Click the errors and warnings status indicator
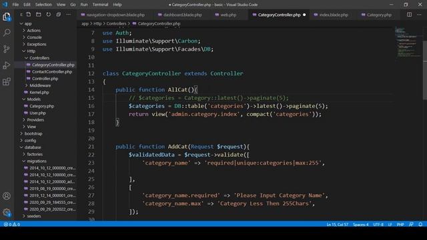This screenshot has width=427, height=240. click(12, 225)
